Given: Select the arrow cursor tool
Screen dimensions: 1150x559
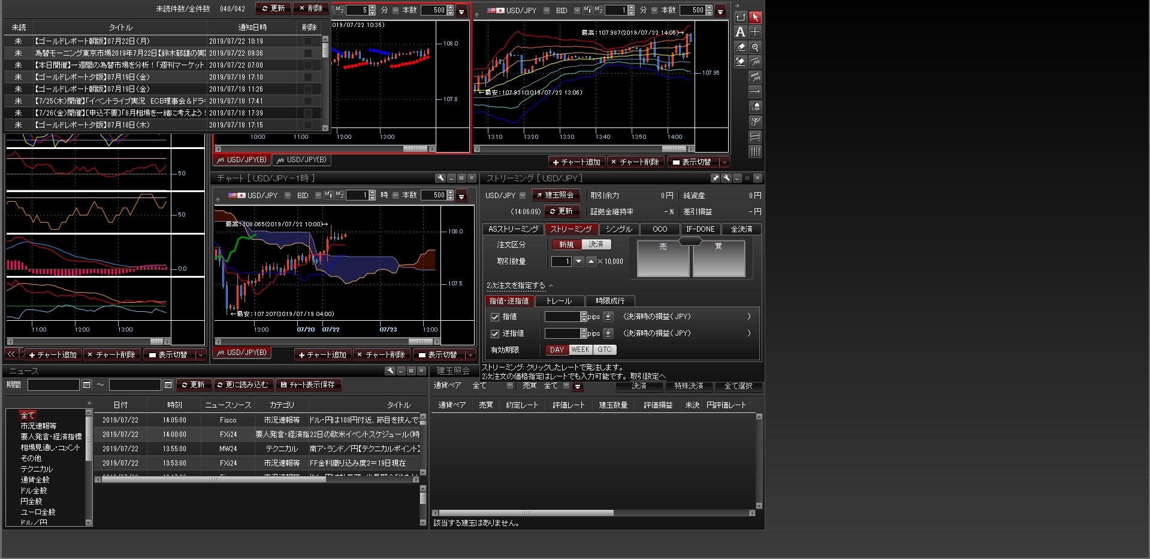Looking at the screenshot, I should (x=755, y=17).
